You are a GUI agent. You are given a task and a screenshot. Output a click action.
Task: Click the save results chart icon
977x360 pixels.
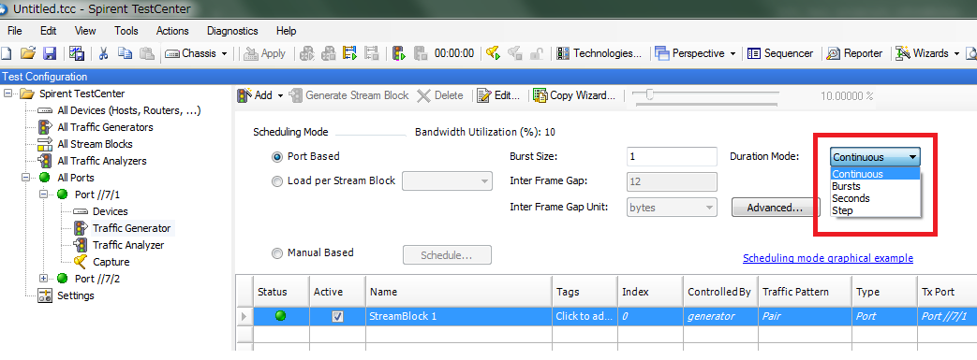[x=77, y=53]
